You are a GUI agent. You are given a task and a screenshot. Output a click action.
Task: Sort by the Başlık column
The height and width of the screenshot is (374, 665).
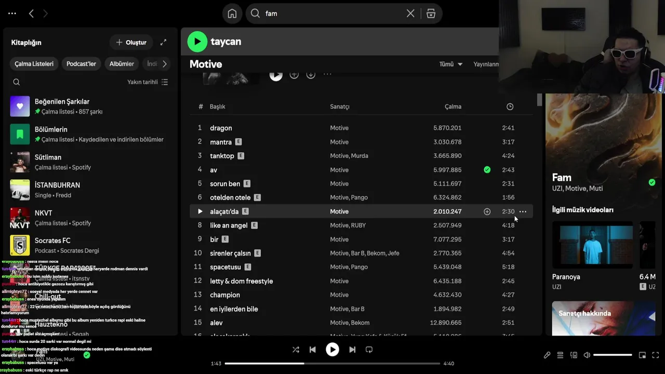[217, 106]
